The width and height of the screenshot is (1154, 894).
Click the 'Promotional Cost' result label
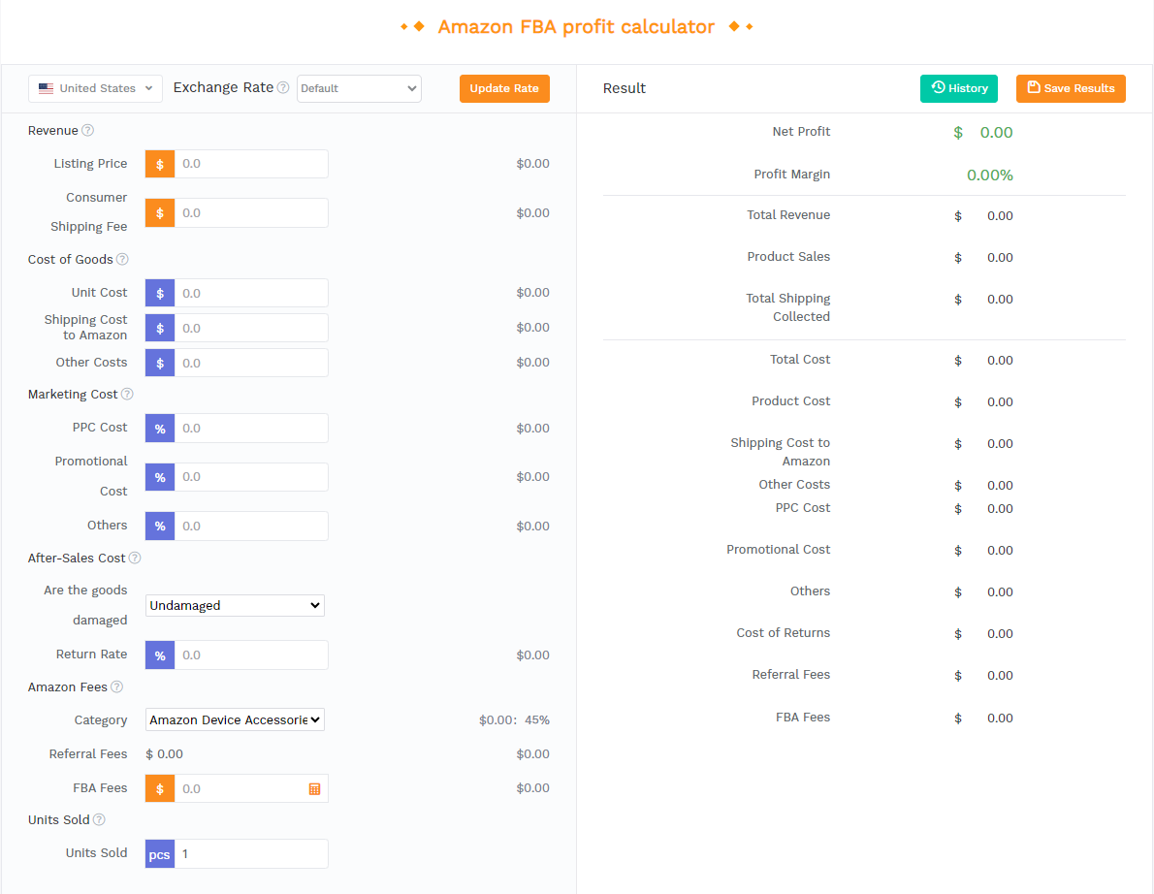pos(778,550)
